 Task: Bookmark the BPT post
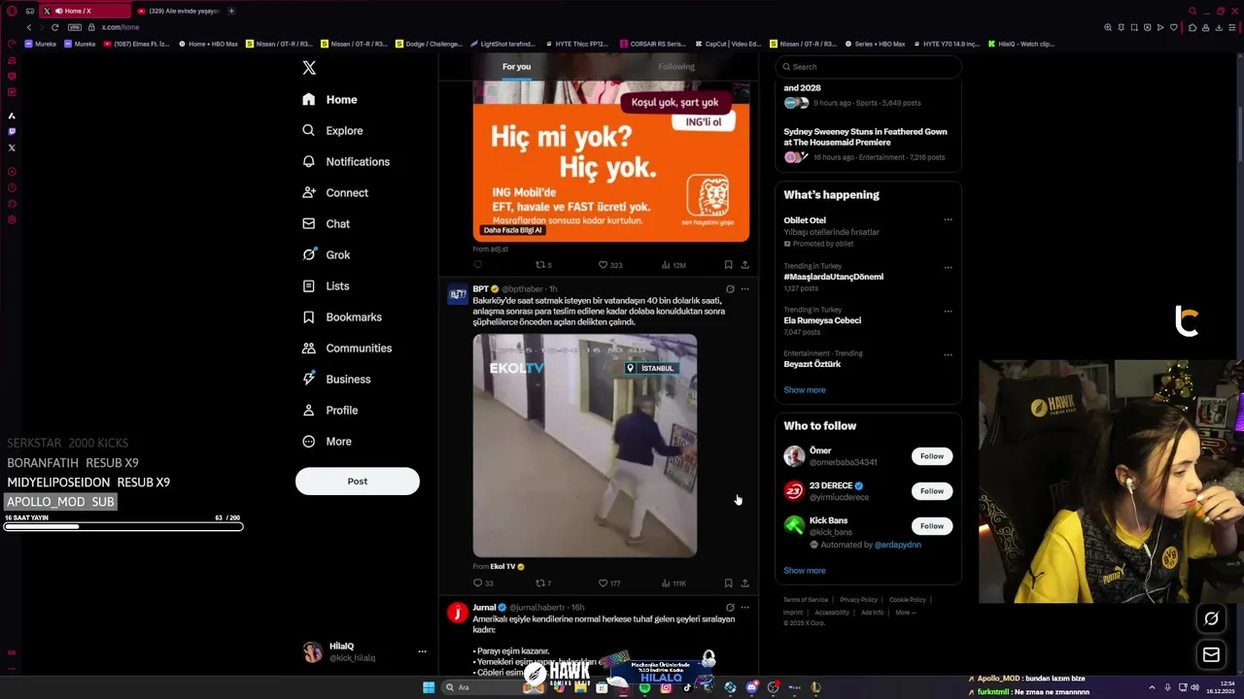pos(728,583)
